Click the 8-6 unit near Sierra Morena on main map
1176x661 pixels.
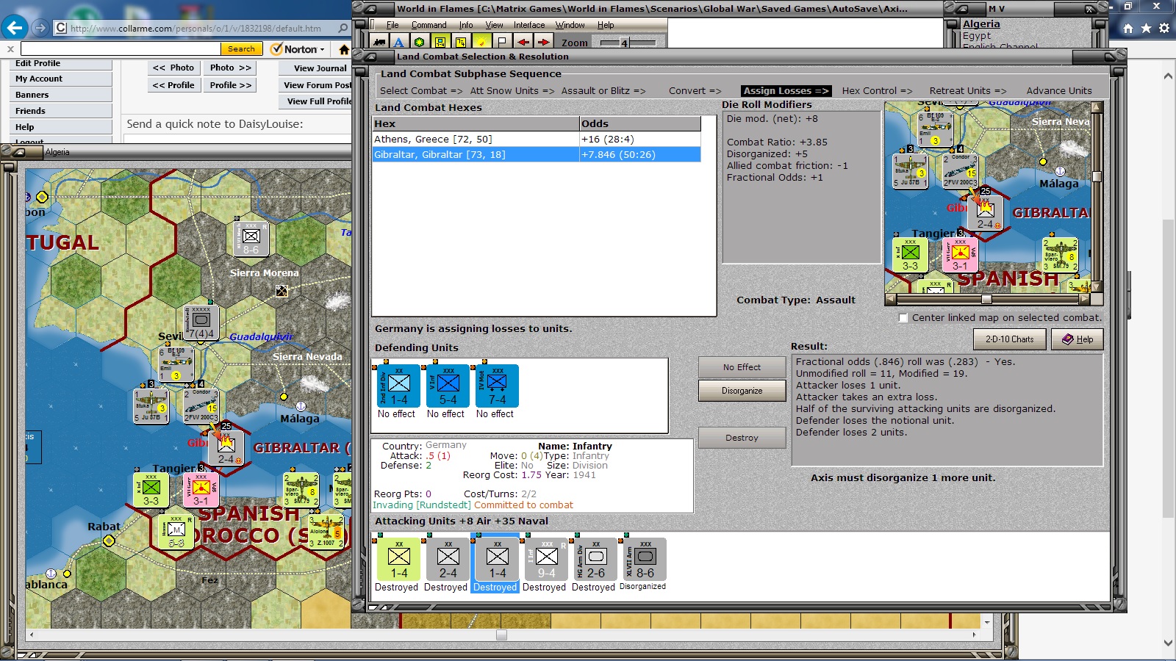tap(251, 238)
